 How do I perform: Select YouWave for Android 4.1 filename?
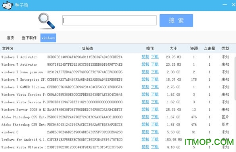click(x=23, y=140)
